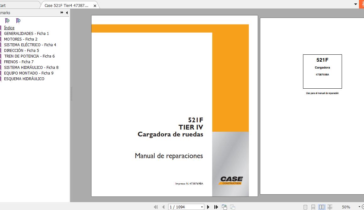Create a new bookmark in the Bookmarks panel

click(8, 21)
